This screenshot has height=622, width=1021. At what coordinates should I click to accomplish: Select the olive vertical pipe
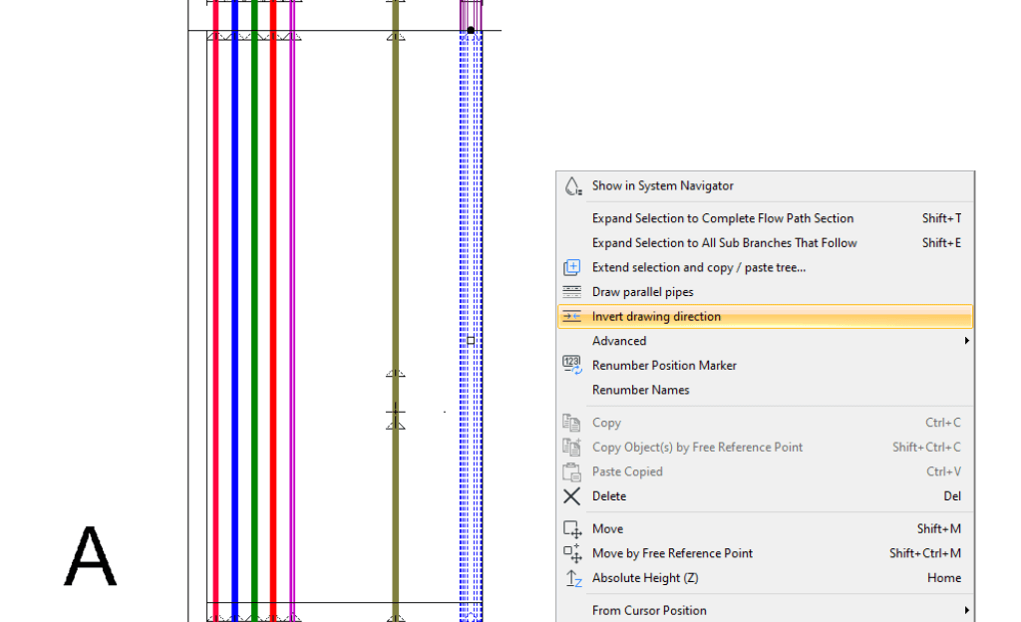point(396,249)
